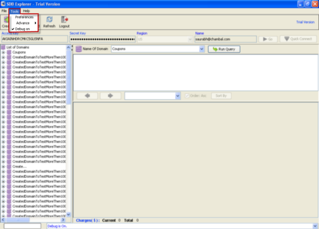The image size is (319, 229).
Task: Click the Run Query button
Action: (x=224, y=49)
